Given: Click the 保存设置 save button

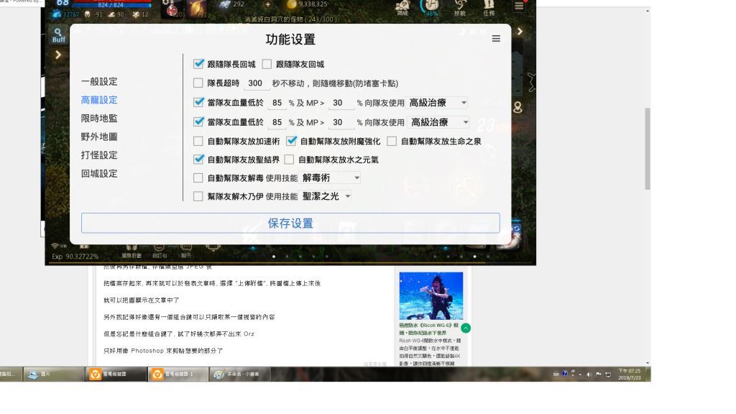Looking at the screenshot, I should point(290,223).
